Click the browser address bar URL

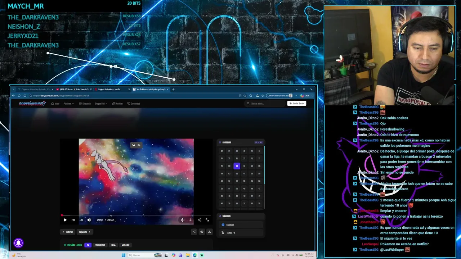pos(61,96)
